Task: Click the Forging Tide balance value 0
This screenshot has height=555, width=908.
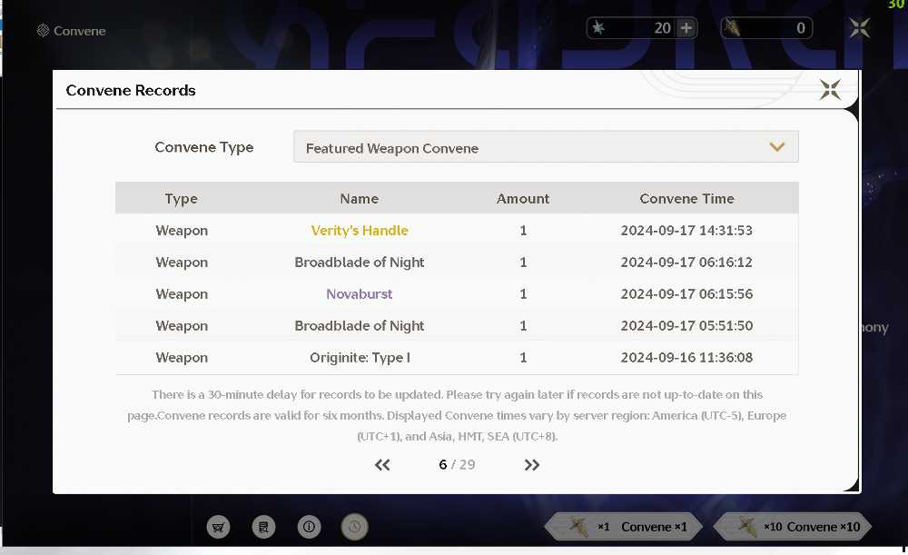Action: [x=801, y=28]
